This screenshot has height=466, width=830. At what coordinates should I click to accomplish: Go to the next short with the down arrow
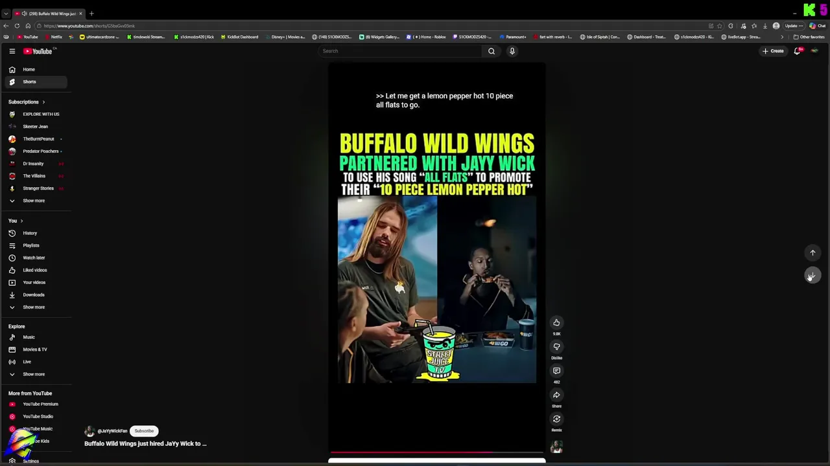[812, 276]
